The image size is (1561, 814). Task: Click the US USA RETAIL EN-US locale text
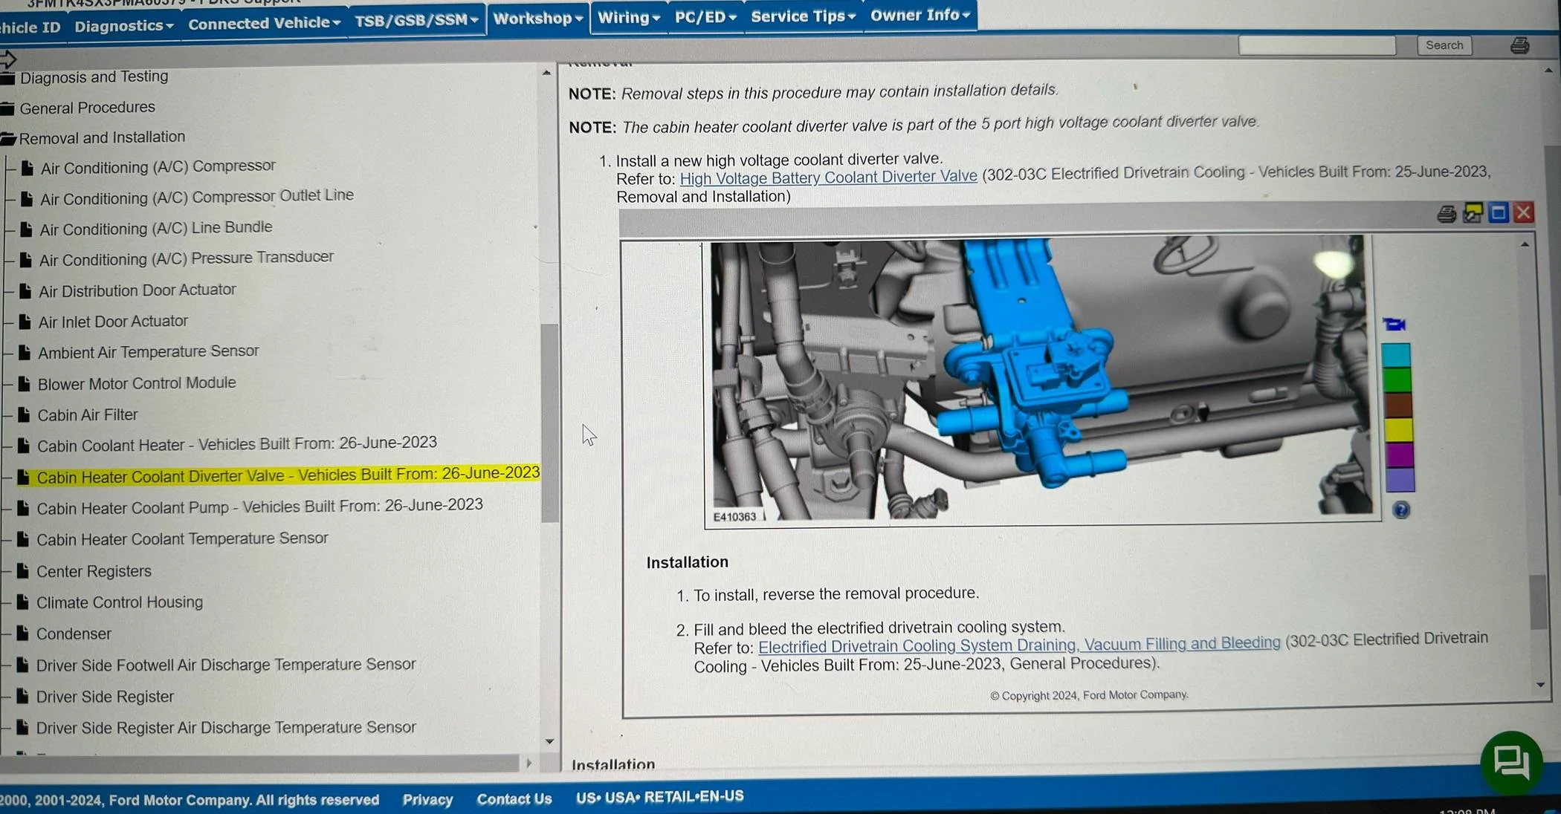click(x=659, y=797)
